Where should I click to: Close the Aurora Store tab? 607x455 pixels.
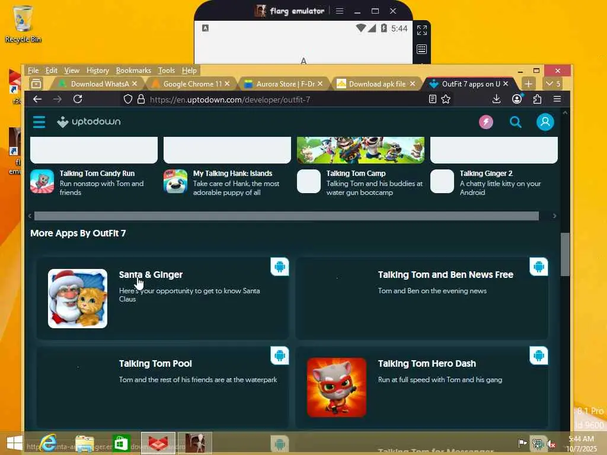coord(320,84)
